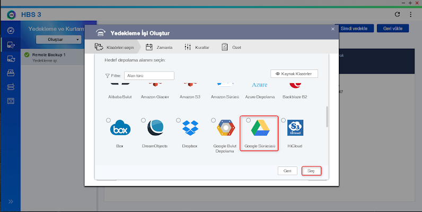Screen dimensions: 422x212
Task: Open the Oluştur dropdown button
Action: tap(59, 40)
